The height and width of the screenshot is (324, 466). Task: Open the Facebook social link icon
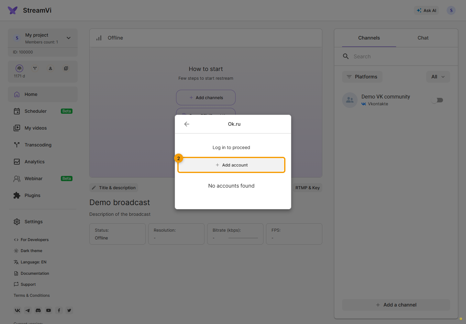click(59, 310)
